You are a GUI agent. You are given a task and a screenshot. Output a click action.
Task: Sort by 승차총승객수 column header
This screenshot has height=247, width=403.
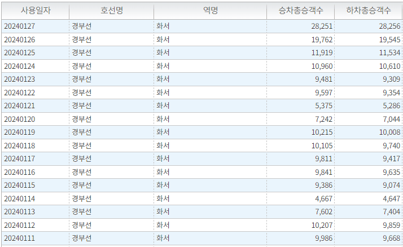point(300,11)
